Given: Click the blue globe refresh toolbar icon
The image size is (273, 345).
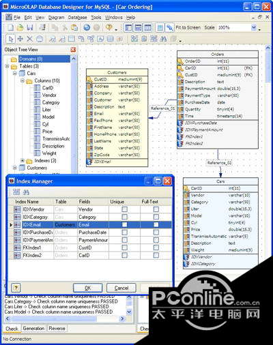Looking at the screenshot, I should [x=87, y=28].
